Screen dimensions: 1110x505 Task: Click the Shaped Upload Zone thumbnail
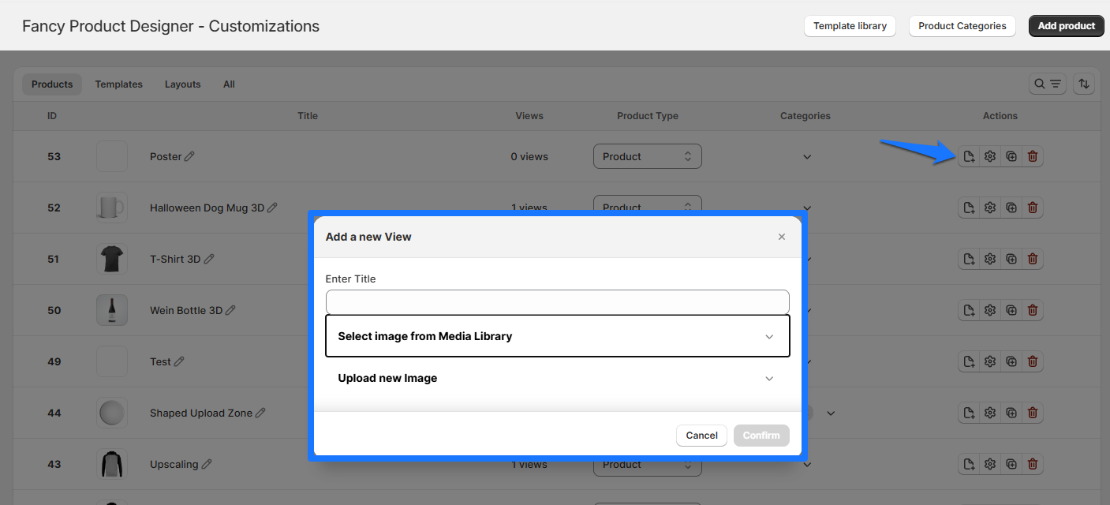coord(112,413)
